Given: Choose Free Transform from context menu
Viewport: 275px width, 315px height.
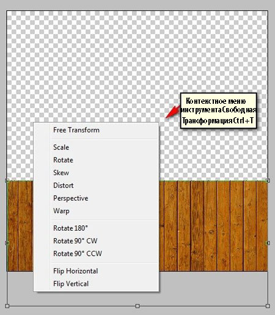Looking at the screenshot, I should click(x=97, y=130).
